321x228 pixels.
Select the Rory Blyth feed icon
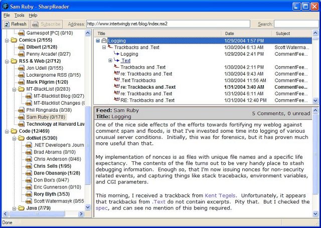point(29,194)
